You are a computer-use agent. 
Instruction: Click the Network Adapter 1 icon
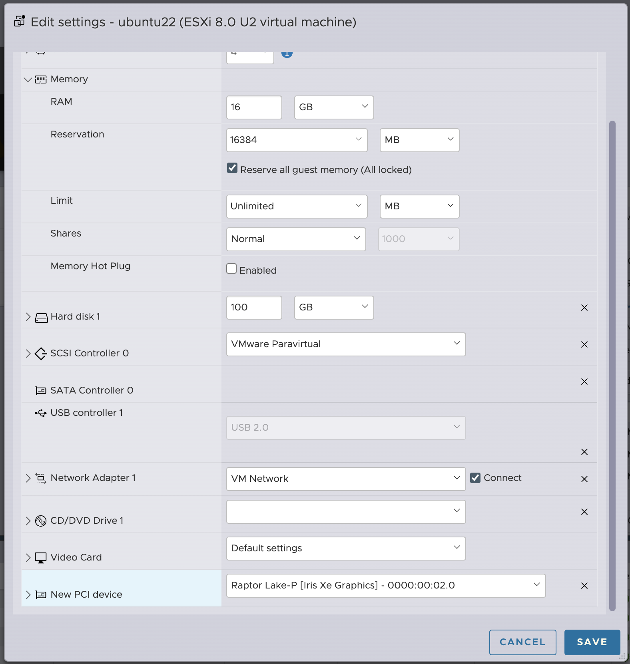(x=41, y=478)
